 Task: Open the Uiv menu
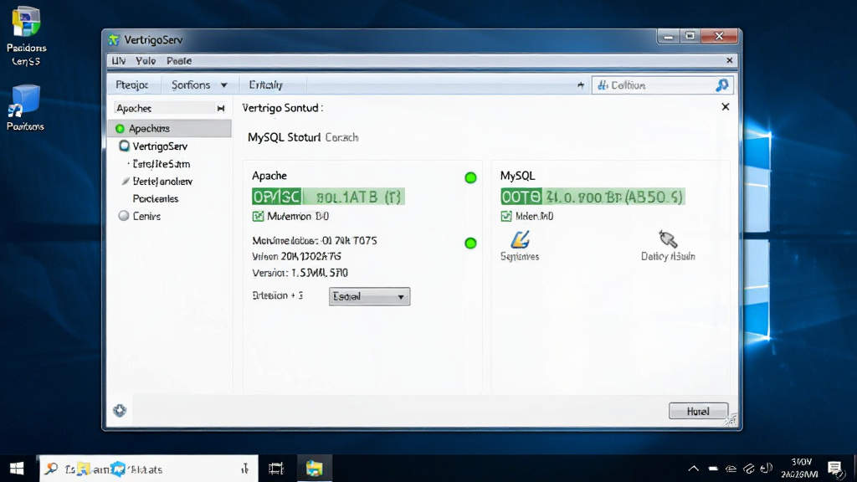point(119,60)
